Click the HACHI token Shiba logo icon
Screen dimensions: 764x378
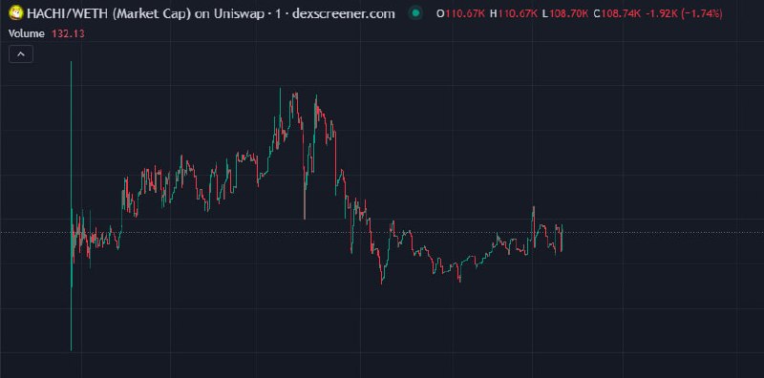(x=16, y=13)
